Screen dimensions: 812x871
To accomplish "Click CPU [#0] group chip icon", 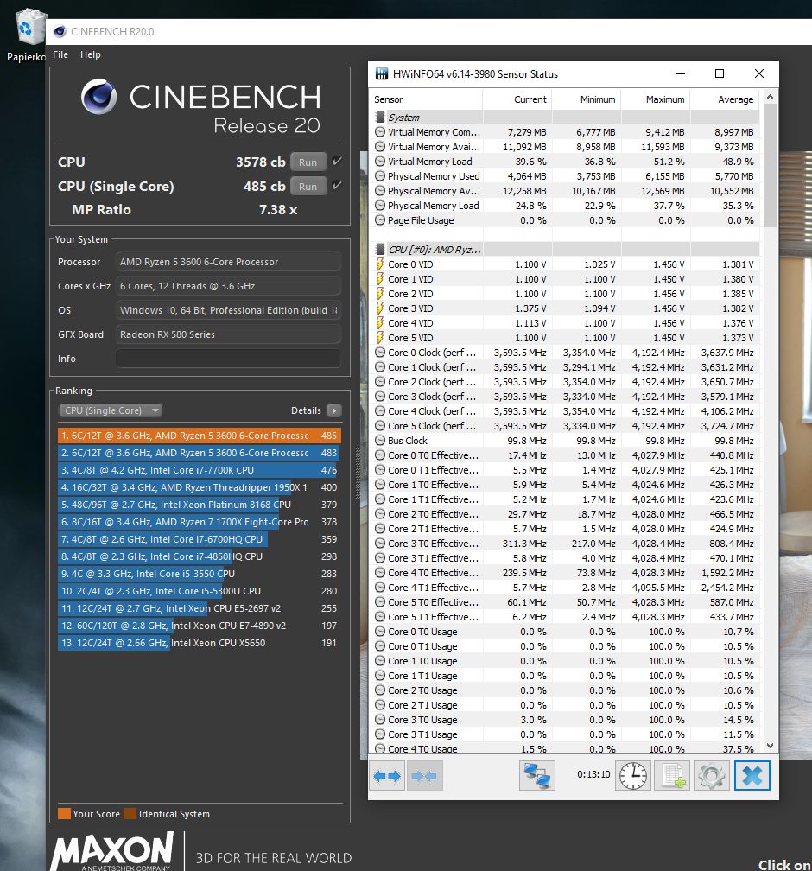I will point(380,250).
